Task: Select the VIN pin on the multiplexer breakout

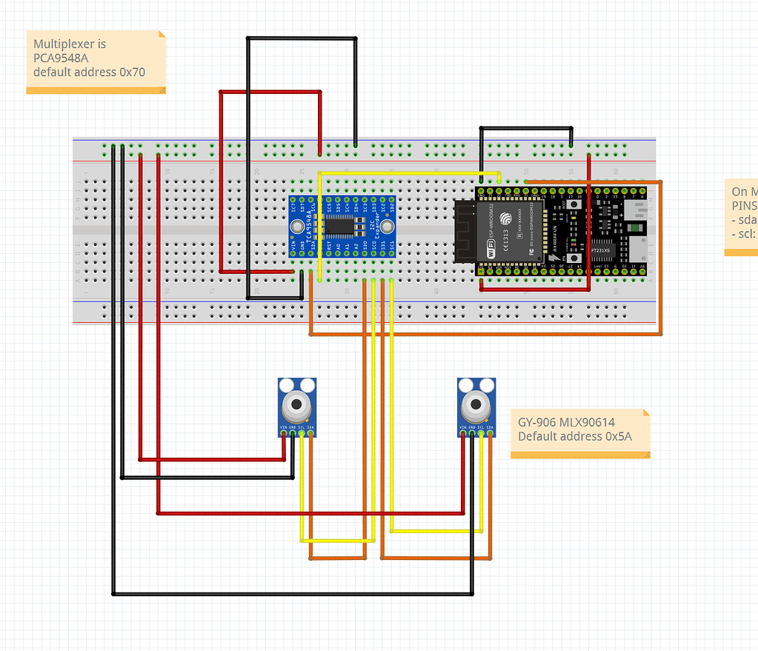Action: pos(293,253)
